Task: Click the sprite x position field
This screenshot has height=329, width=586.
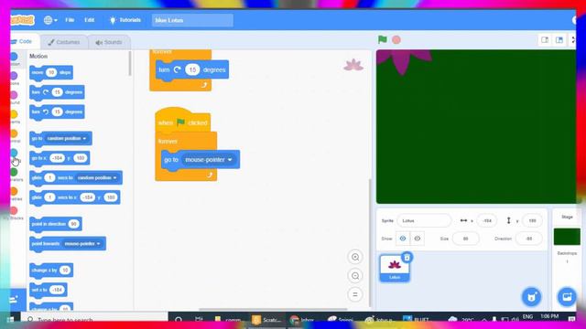Action: (486, 221)
